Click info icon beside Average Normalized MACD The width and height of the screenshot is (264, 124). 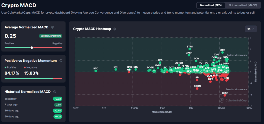[53, 27]
